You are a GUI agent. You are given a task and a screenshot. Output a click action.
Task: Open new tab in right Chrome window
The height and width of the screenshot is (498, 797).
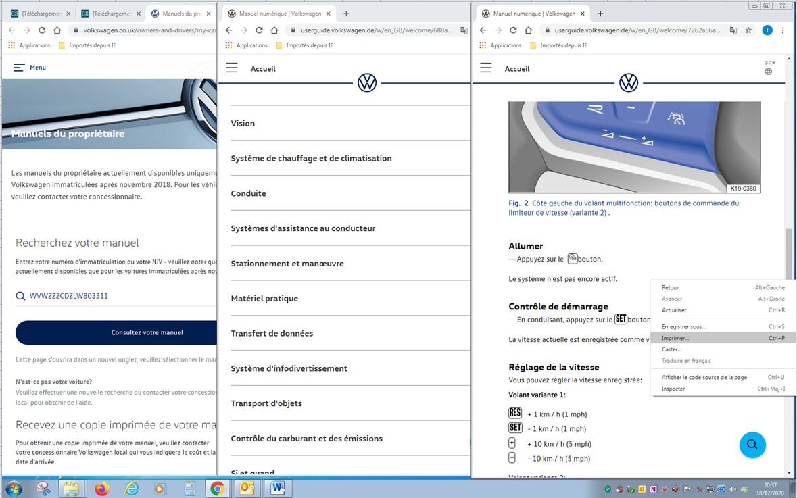click(x=600, y=14)
